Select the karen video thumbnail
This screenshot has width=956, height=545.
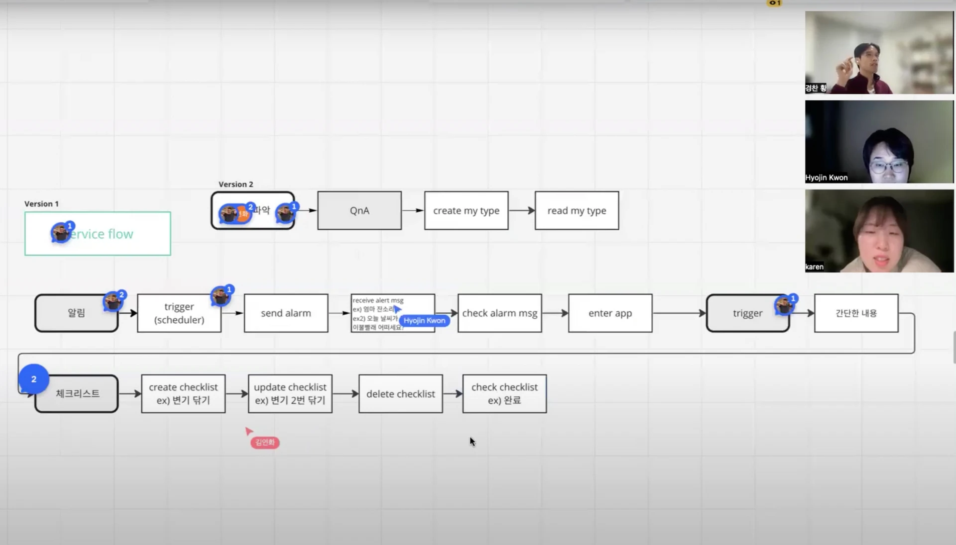click(x=879, y=231)
